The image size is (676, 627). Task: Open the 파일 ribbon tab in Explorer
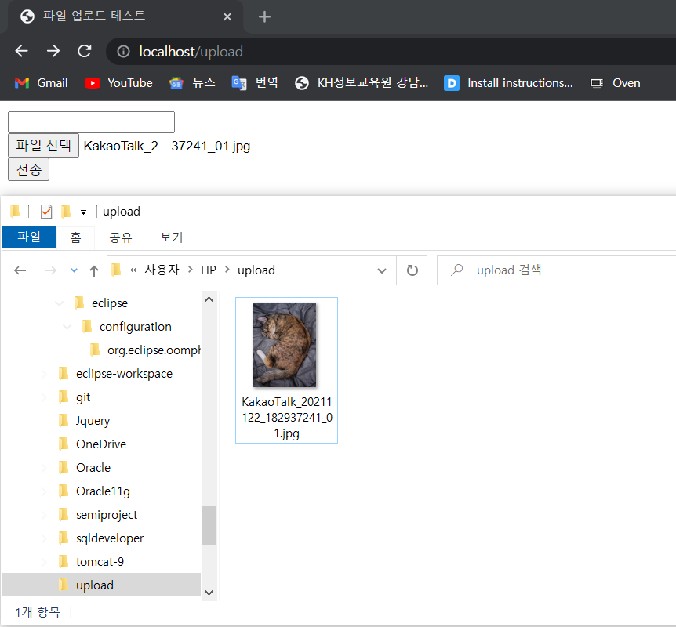point(29,237)
